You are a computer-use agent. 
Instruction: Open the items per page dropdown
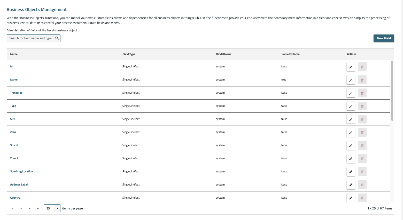point(52,208)
